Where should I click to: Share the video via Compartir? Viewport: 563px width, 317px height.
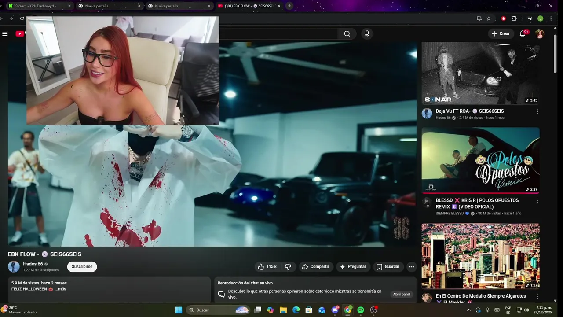tap(315, 267)
